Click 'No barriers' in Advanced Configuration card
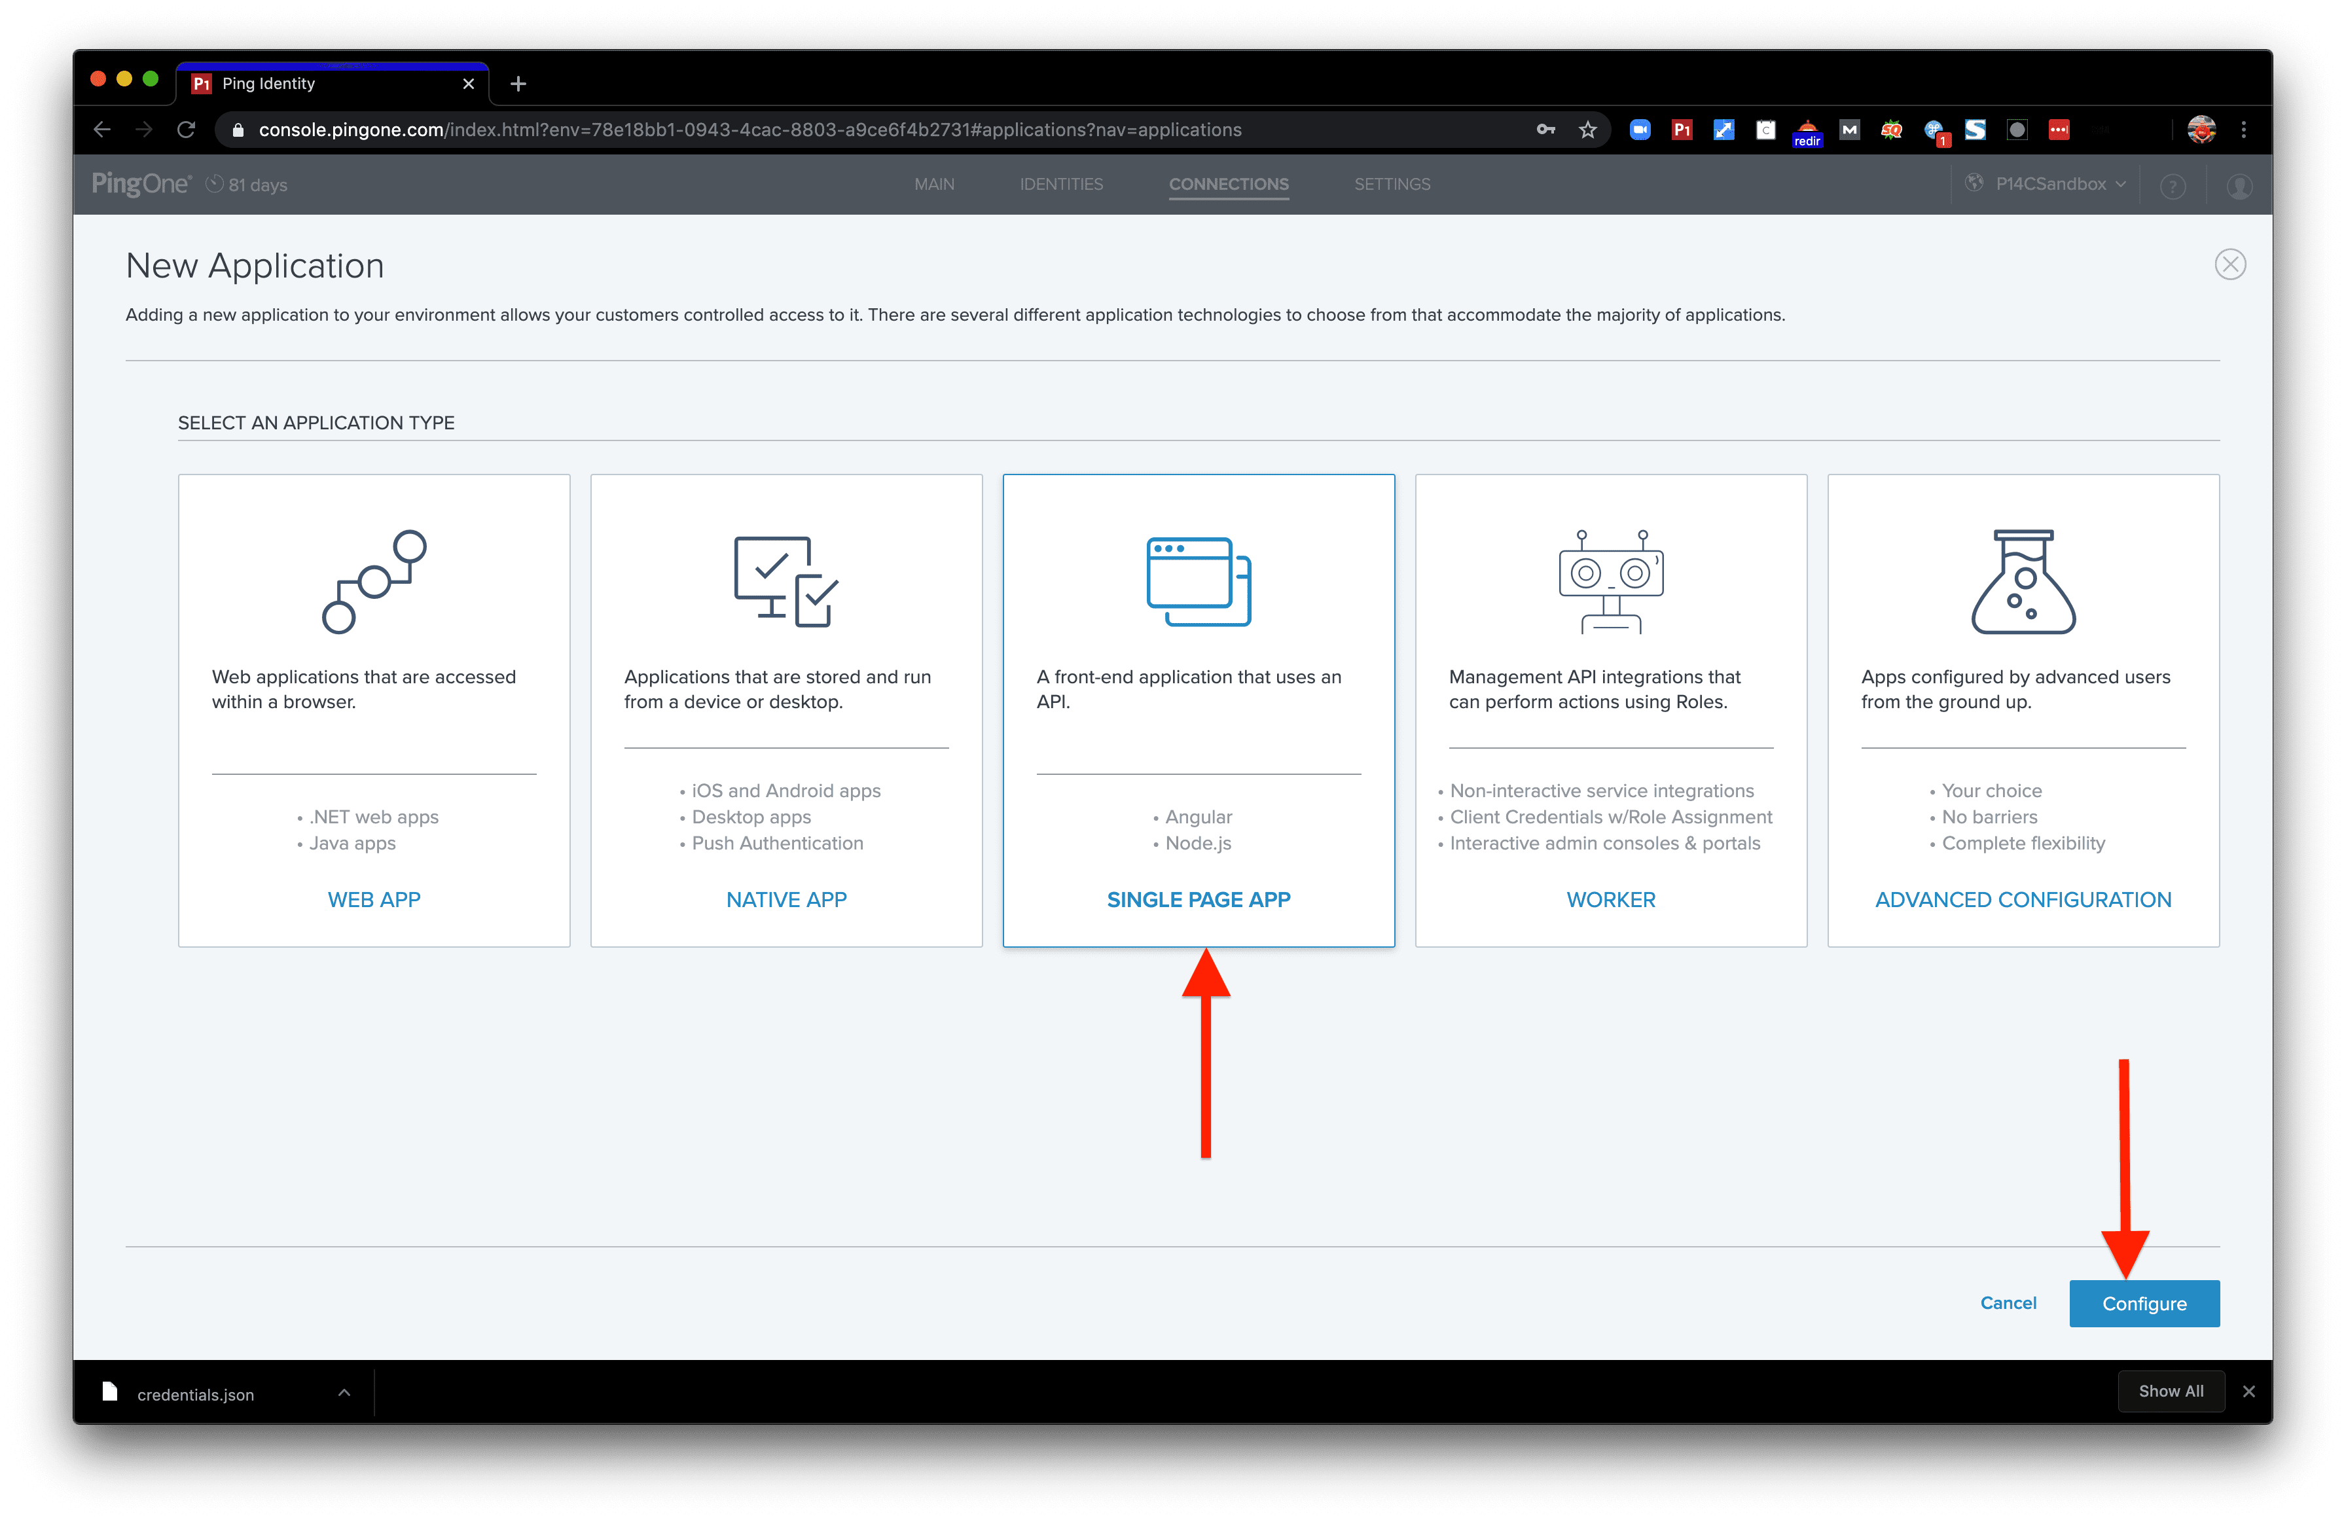The height and width of the screenshot is (1521, 2346). pyautogui.click(x=1989, y=816)
